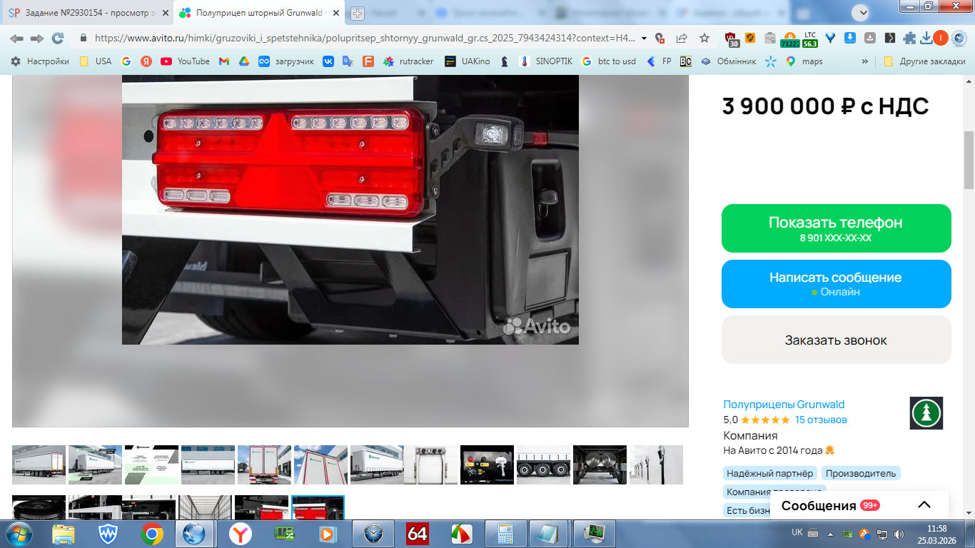Go forward with the browser forward arrow

36,39
